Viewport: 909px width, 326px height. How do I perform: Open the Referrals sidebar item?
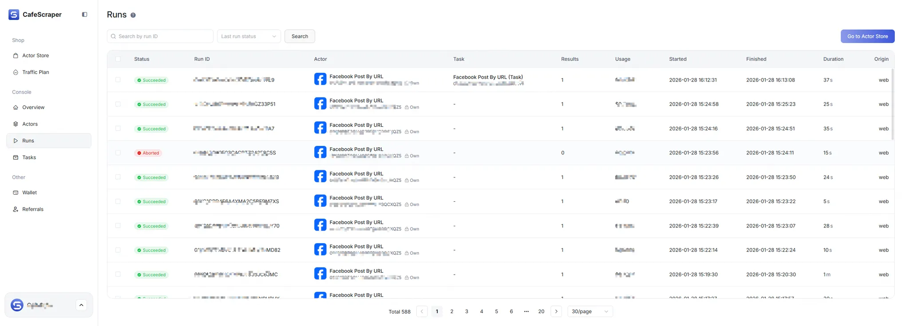(49, 209)
